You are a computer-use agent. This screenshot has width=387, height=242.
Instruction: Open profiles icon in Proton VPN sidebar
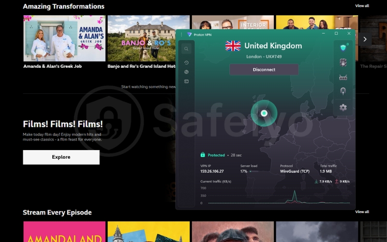point(186,81)
